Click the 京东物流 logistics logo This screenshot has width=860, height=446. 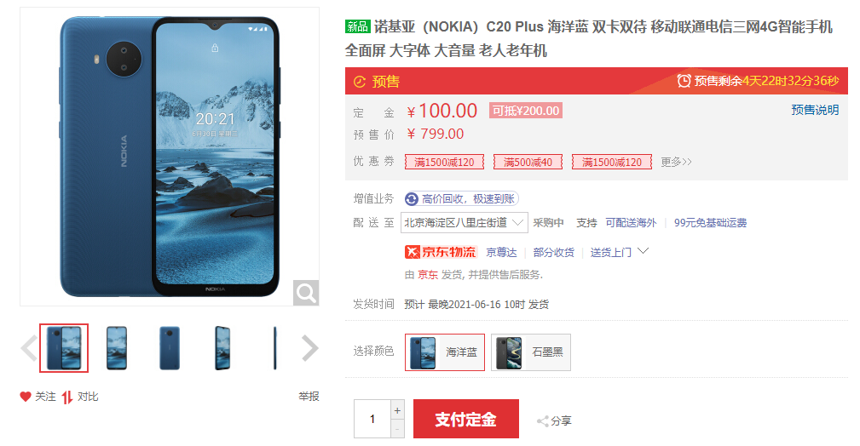[x=442, y=252]
